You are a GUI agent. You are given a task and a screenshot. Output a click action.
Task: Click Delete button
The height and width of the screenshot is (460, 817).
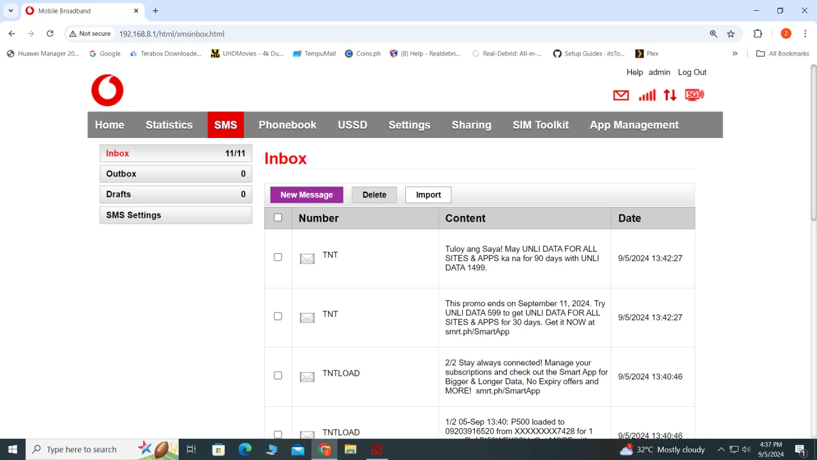(374, 195)
